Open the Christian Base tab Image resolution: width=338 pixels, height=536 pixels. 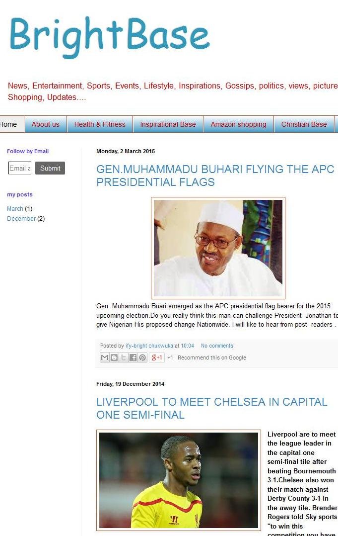point(304,124)
